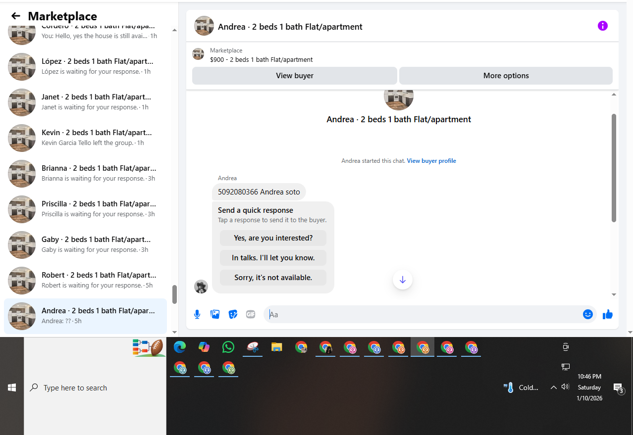Click the Type here to search box
Viewport: 633px width, 435px height.
click(95, 387)
